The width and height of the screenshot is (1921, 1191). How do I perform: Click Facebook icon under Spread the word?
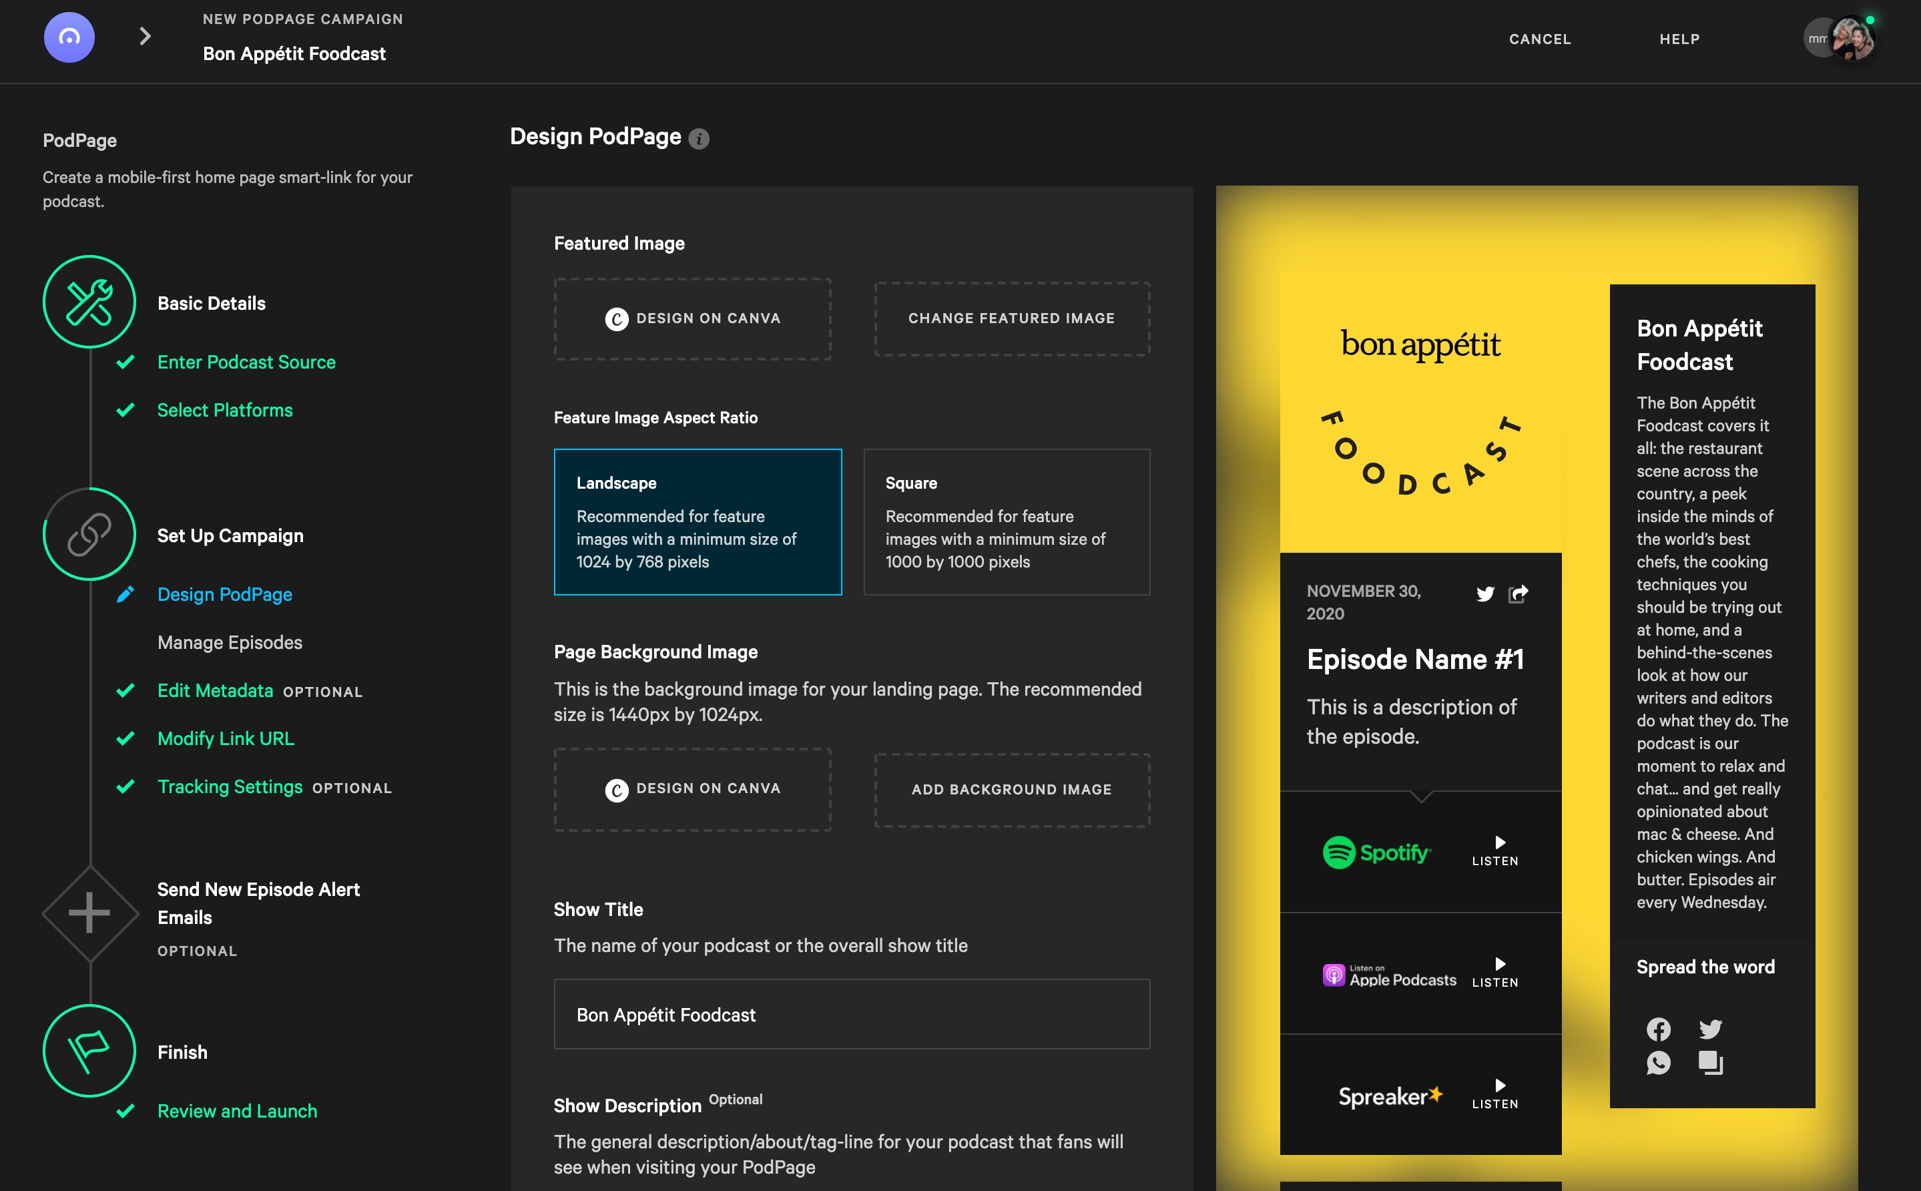1658,1029
